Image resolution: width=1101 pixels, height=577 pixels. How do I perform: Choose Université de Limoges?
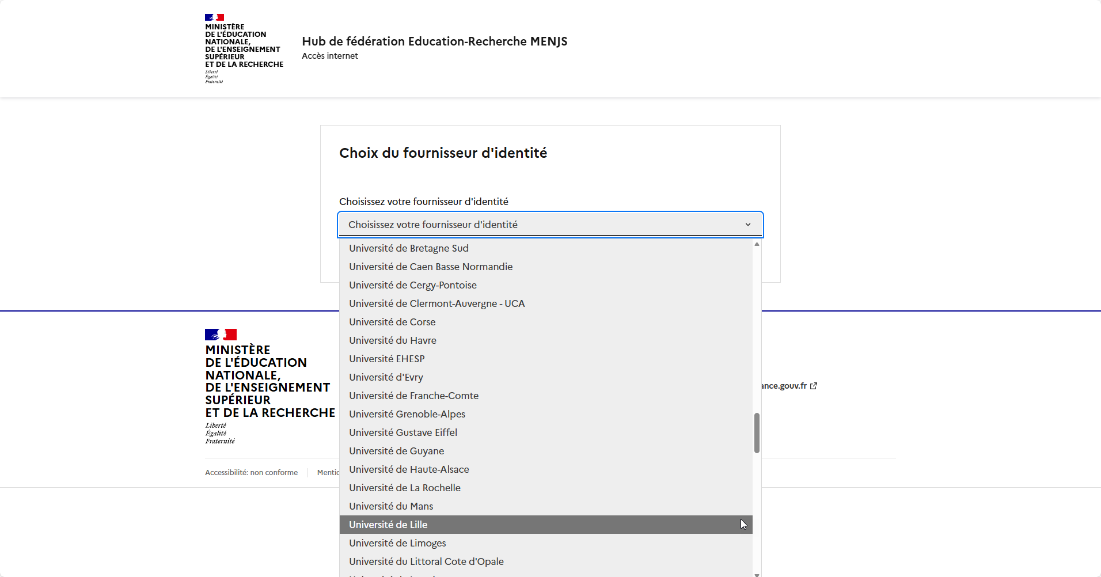click(546, 543)
